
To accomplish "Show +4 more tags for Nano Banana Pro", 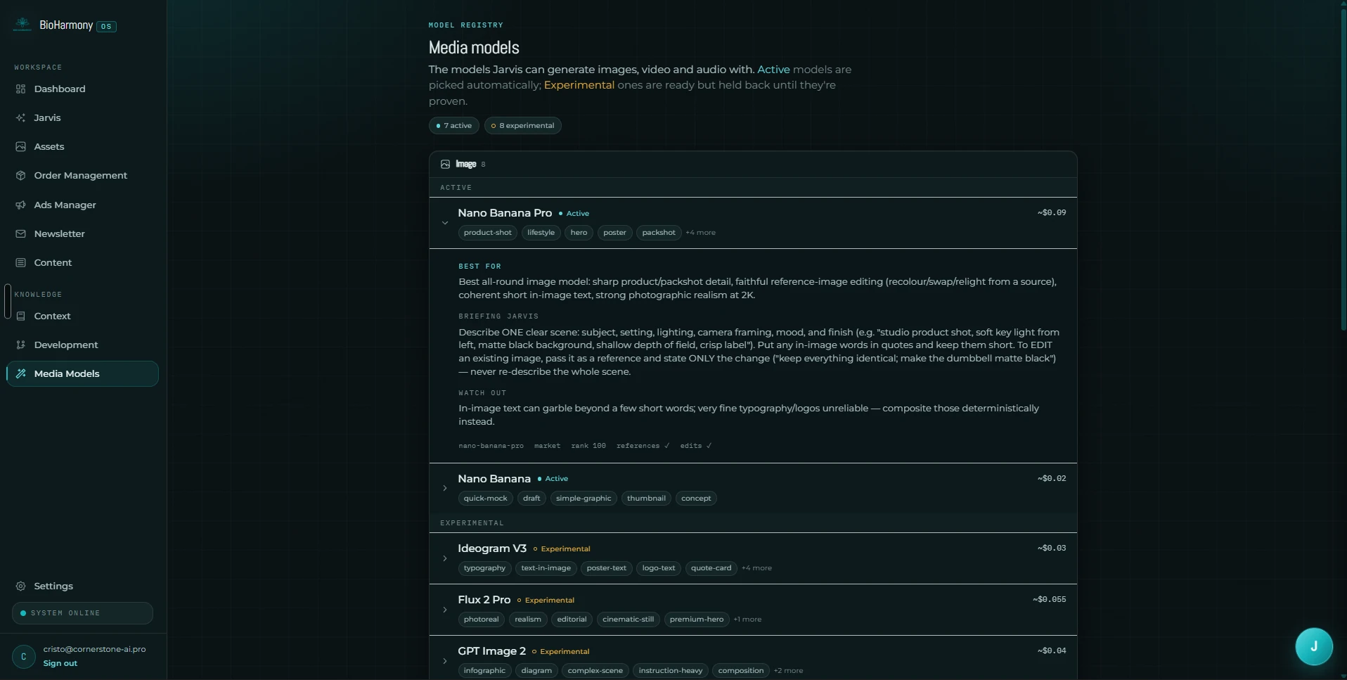I will [x=701, y=233].
